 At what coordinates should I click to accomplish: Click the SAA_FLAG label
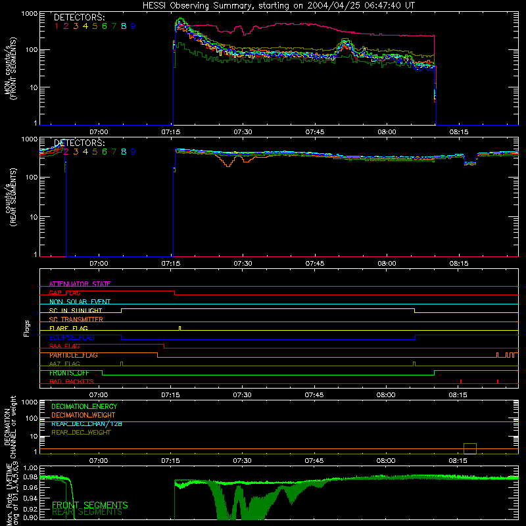[x=64, y=347]
